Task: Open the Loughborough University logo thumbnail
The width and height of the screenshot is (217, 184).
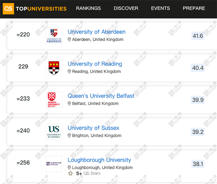Action: [54, 164]
